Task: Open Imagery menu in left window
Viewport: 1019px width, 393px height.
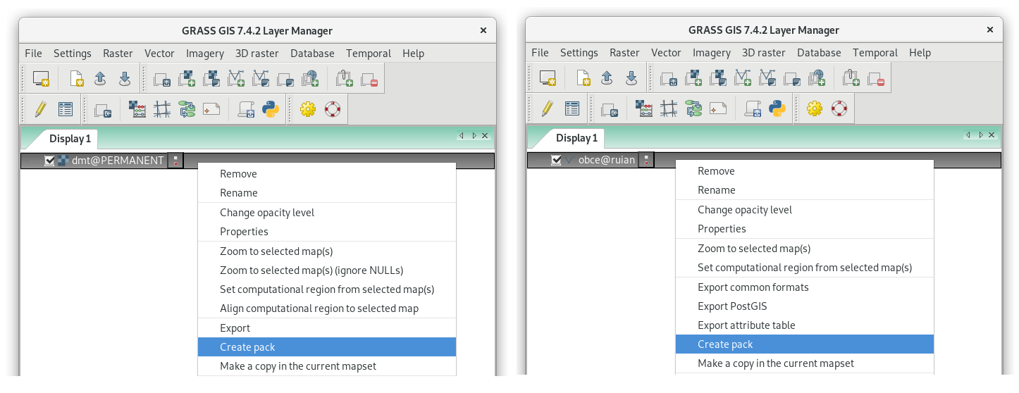Action: point(205,53)
